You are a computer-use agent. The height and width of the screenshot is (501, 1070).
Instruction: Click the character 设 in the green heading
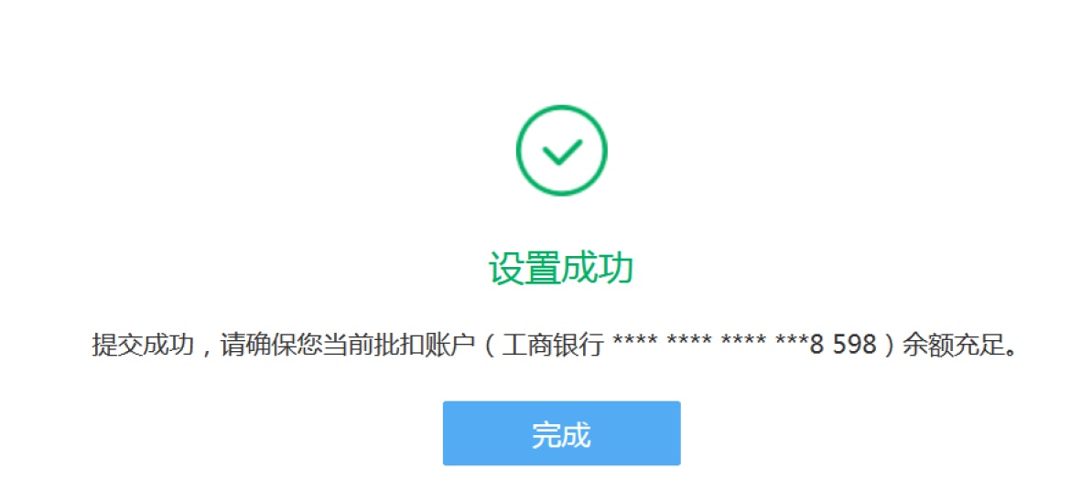(505, 269)
